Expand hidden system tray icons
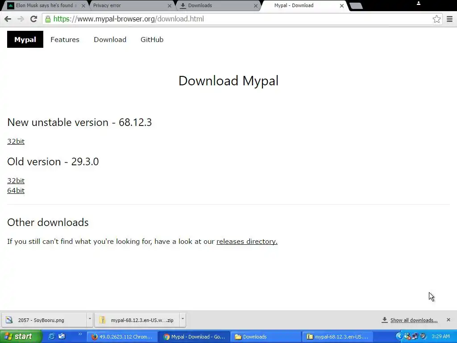The width and height of the screenshot is (457, 343). point(399,337)
